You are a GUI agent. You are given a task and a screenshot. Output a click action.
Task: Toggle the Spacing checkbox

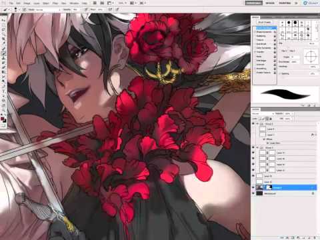tap(281, 73)
